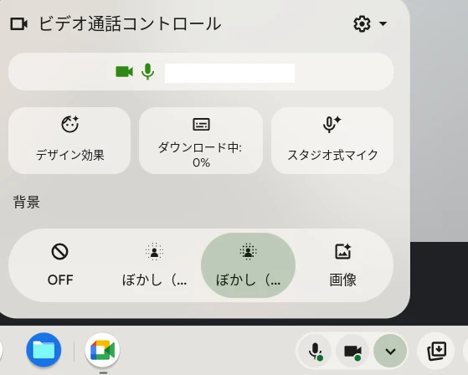Click the 背景 section label

pos(27,202)
